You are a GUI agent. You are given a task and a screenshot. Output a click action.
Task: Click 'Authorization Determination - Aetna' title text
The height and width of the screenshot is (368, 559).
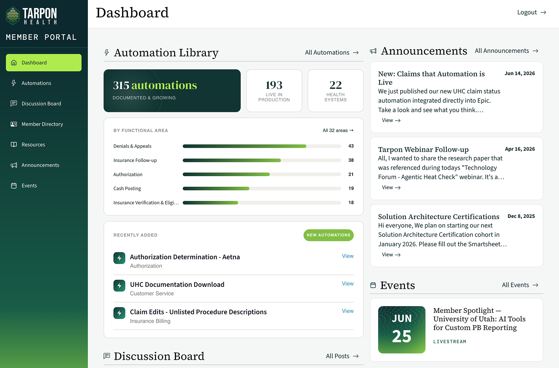(185, 257)
